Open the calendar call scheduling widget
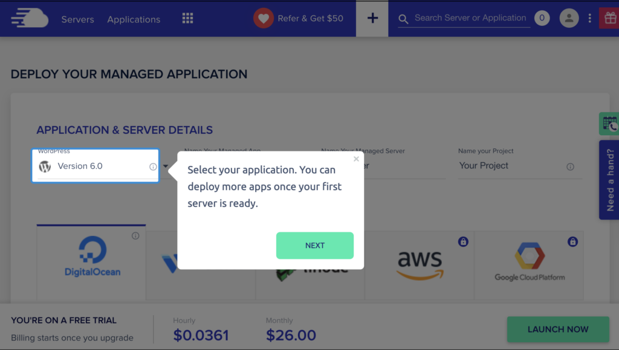 (x=609, y=124)
